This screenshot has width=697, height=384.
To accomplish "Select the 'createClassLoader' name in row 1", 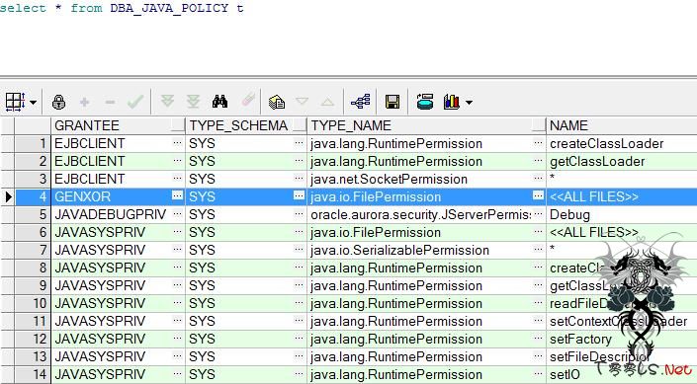I will point(622,143).
